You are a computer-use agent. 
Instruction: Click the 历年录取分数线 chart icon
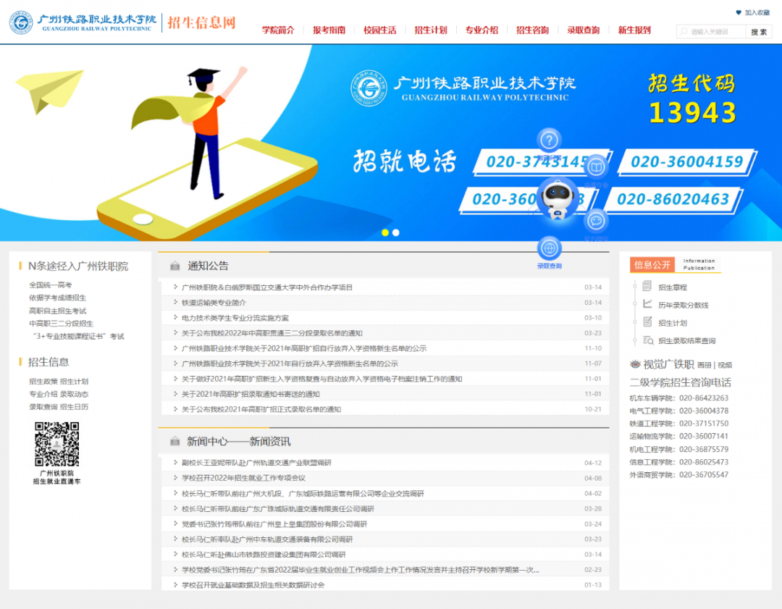coord(647,303)
